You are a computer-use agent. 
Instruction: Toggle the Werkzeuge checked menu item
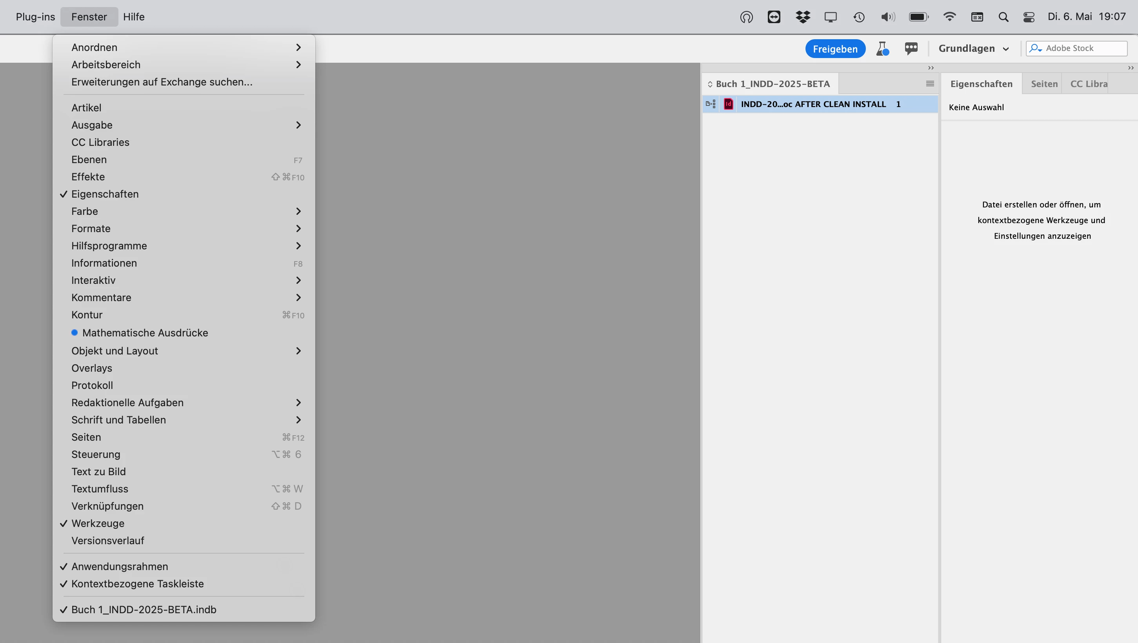click(98, 523)
